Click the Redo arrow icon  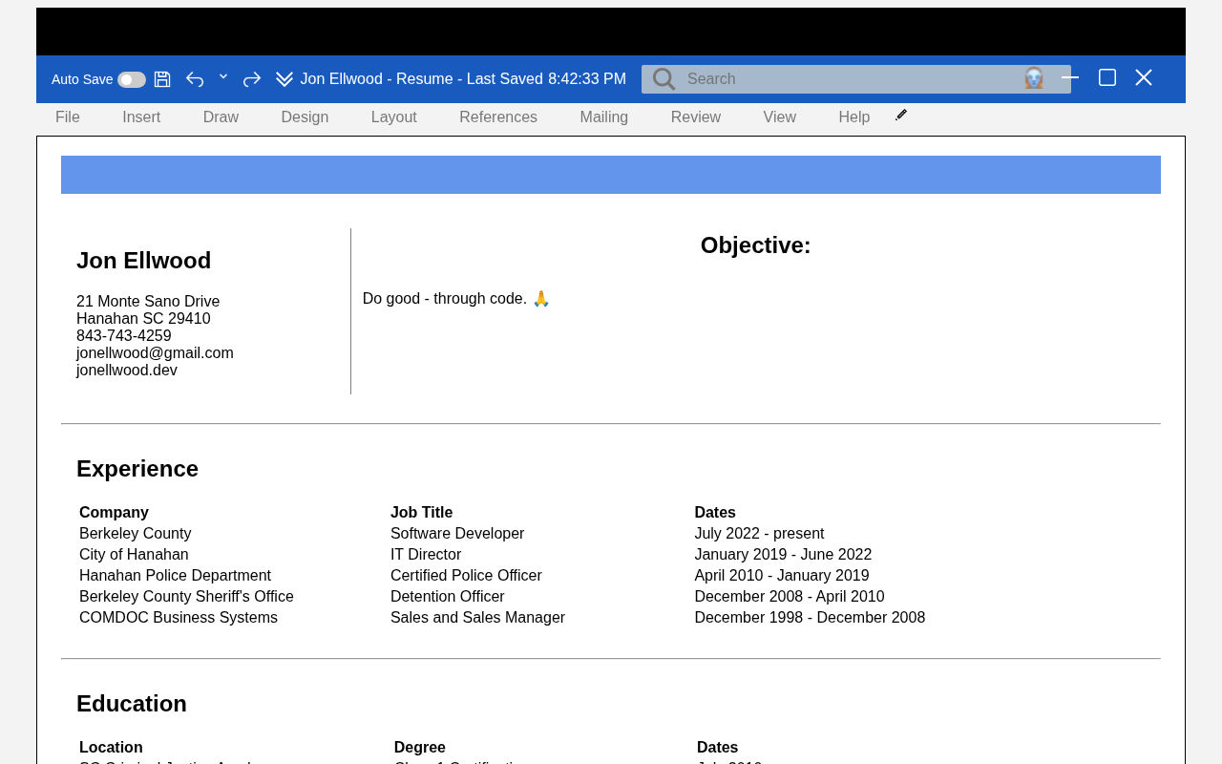click(252, 79)
